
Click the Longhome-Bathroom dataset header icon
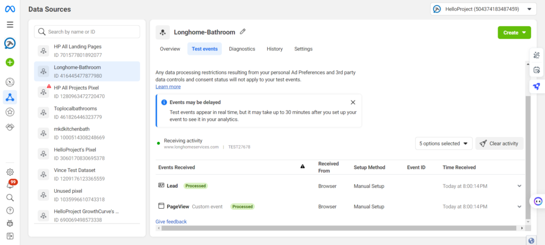coord(163,32)
